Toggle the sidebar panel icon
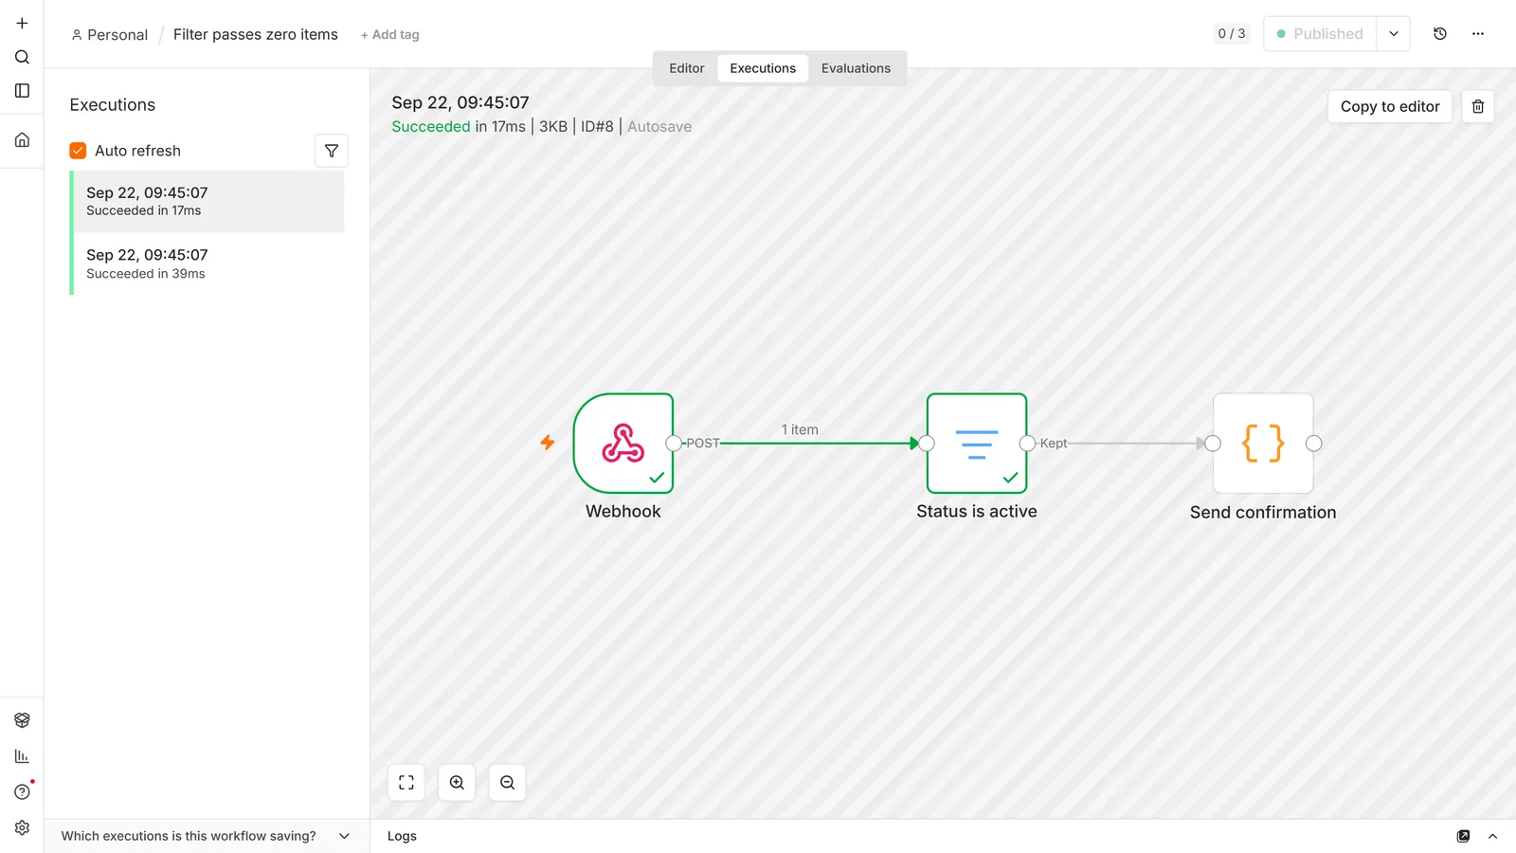 22,91
